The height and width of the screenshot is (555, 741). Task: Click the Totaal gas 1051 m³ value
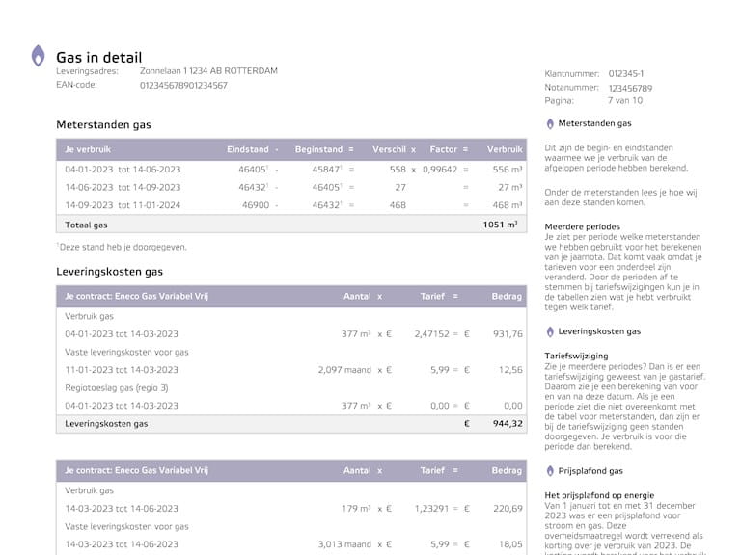[x=500, y=224]
